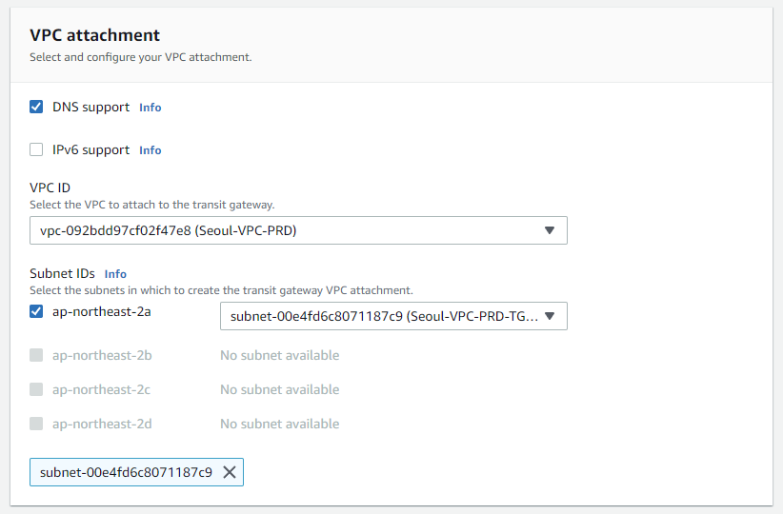This screenshot has height=514, width=783.
Task: Toggle the ap-northeast-2a subnet checkbox
Action: (36, 311)
